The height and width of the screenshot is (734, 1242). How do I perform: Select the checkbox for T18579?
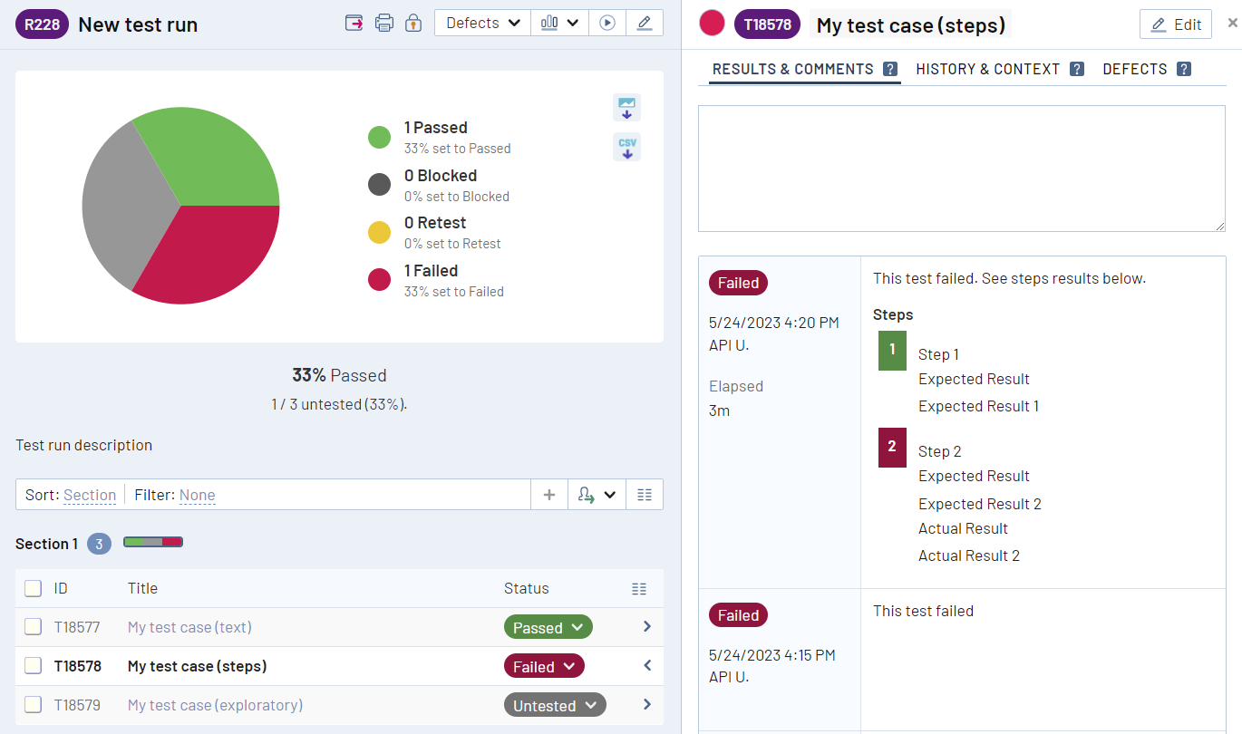34,705
